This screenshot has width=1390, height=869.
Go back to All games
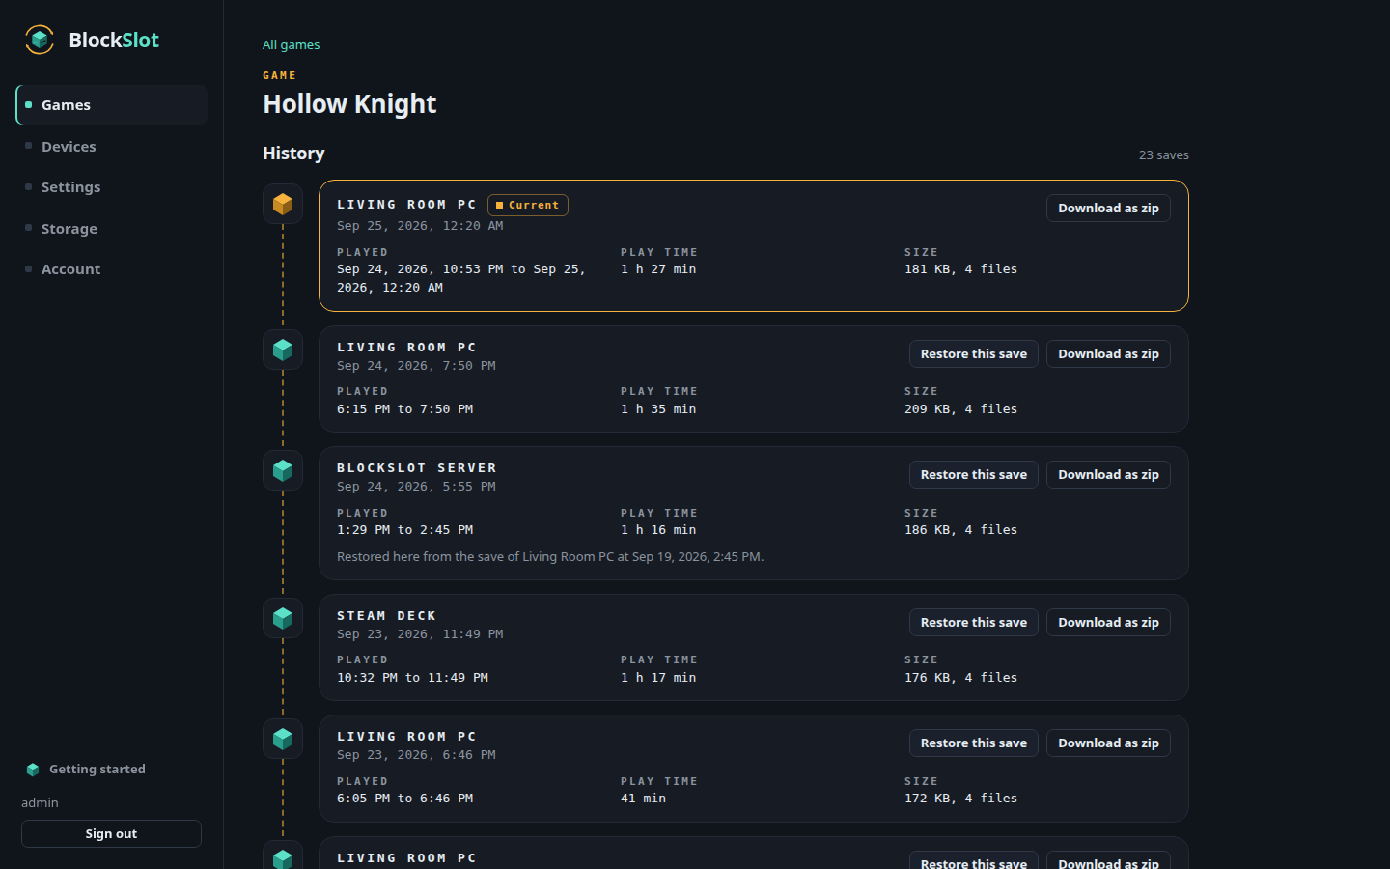pyautogui.click(x=291, y=44)
